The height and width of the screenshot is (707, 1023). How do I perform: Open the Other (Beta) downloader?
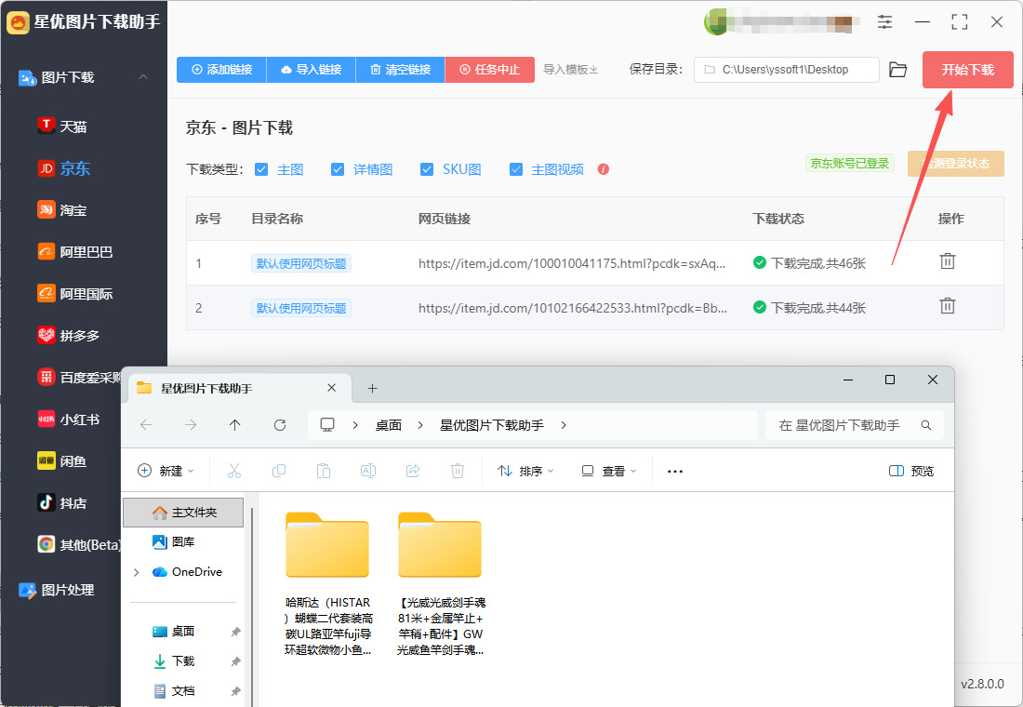click(x=80, y=544)
